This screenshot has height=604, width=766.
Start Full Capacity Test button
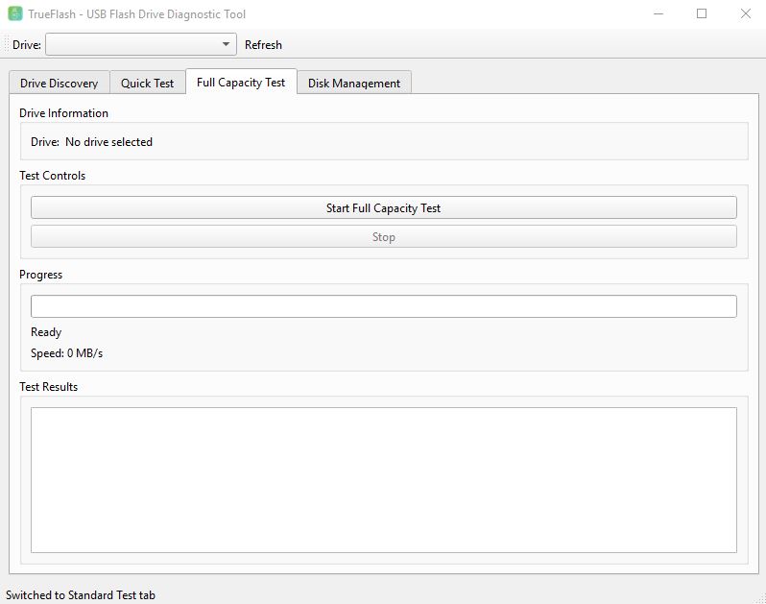(x=384, y=207)
